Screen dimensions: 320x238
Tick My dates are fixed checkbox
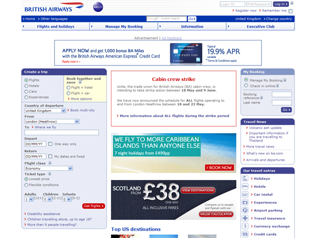[50, 157]
